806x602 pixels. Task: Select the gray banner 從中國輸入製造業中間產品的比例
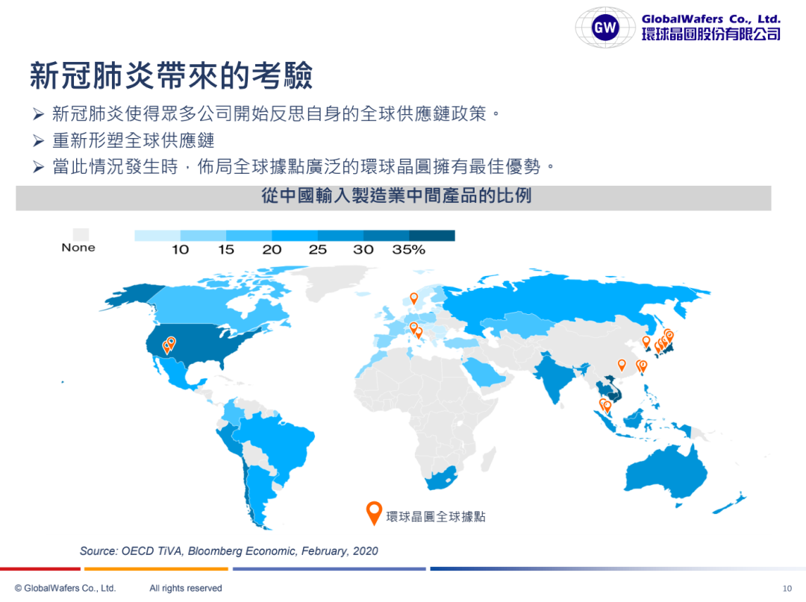click(x=393, y=198)
